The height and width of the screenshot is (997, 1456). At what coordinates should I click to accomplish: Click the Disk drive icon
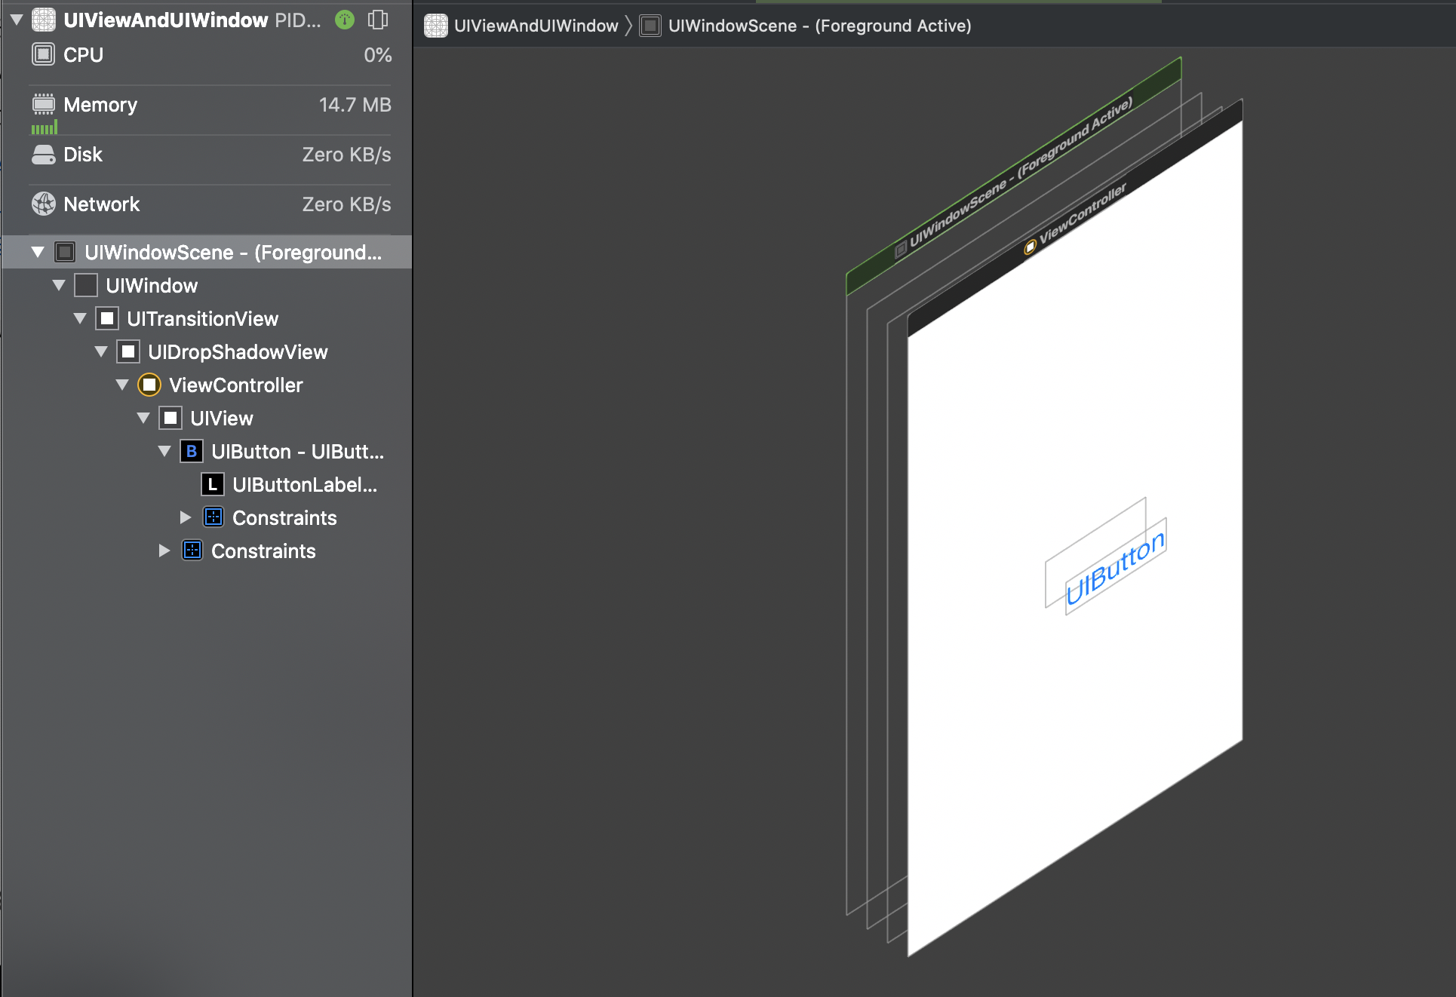pos(44,155)
